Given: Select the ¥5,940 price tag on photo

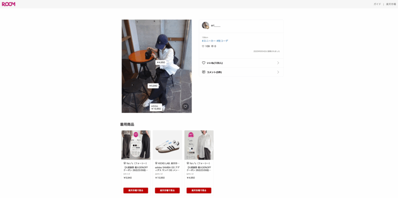Looking at the screenshot, I should pos(153,86).
